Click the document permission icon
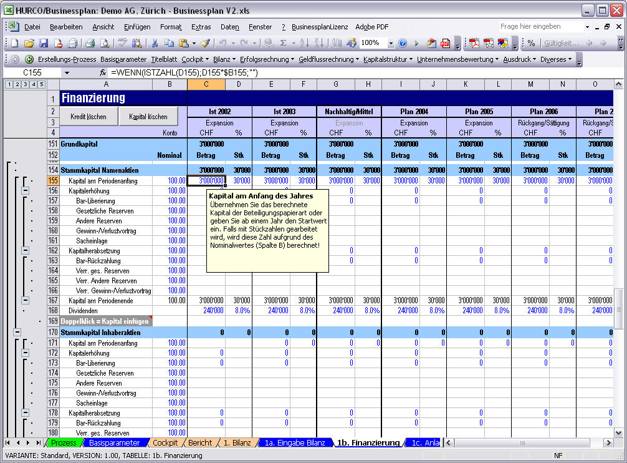Image resolution: width=627 pixels, height=463 pixels. pyautogui.click(x=59, y=43)
